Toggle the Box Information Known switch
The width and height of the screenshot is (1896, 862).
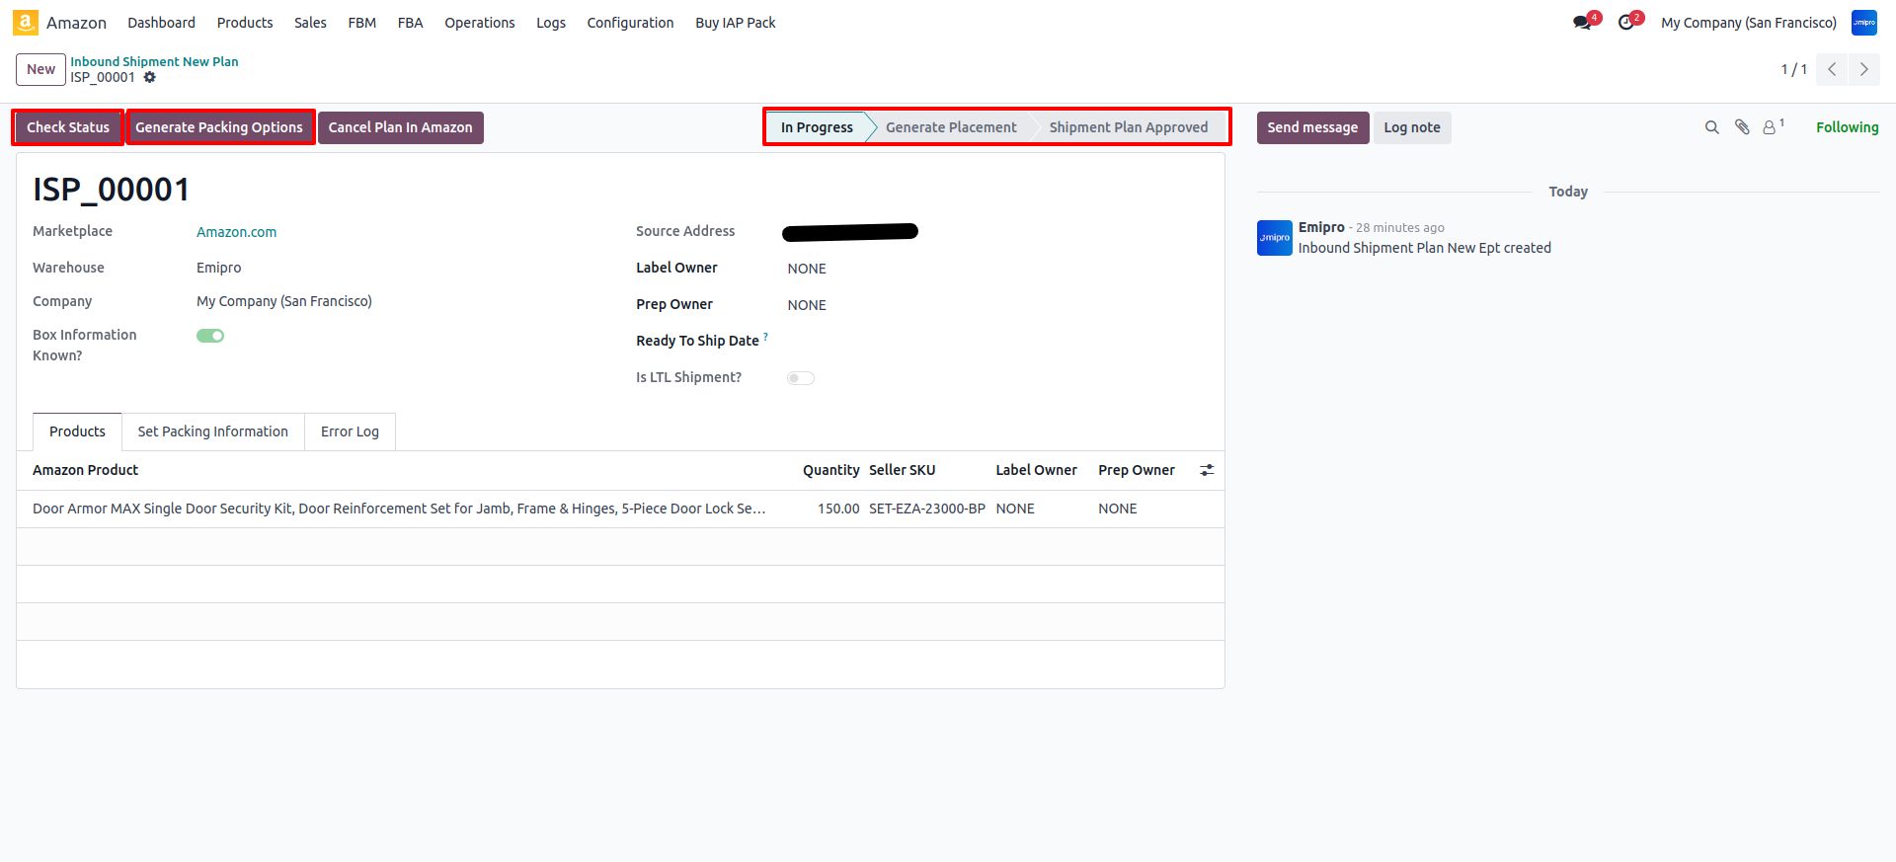click(210, 336)
